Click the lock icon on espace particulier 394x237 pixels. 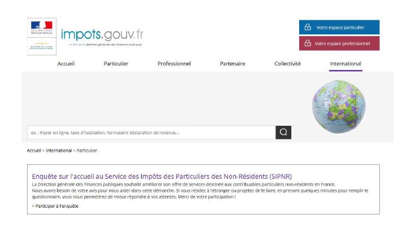click(x=308, y=27)
